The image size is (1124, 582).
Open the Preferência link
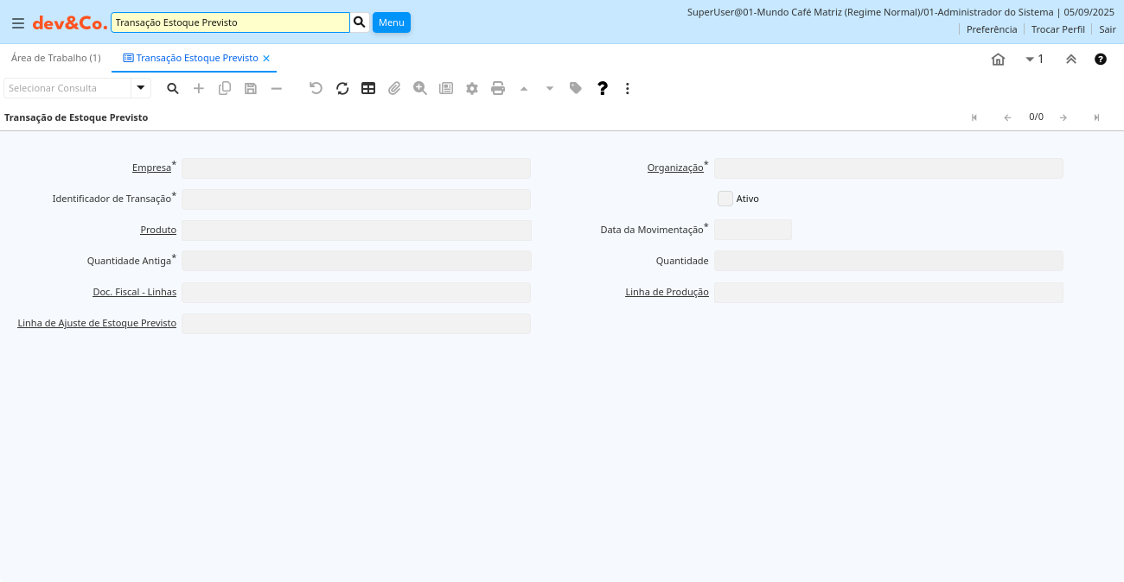coord(991,29)
